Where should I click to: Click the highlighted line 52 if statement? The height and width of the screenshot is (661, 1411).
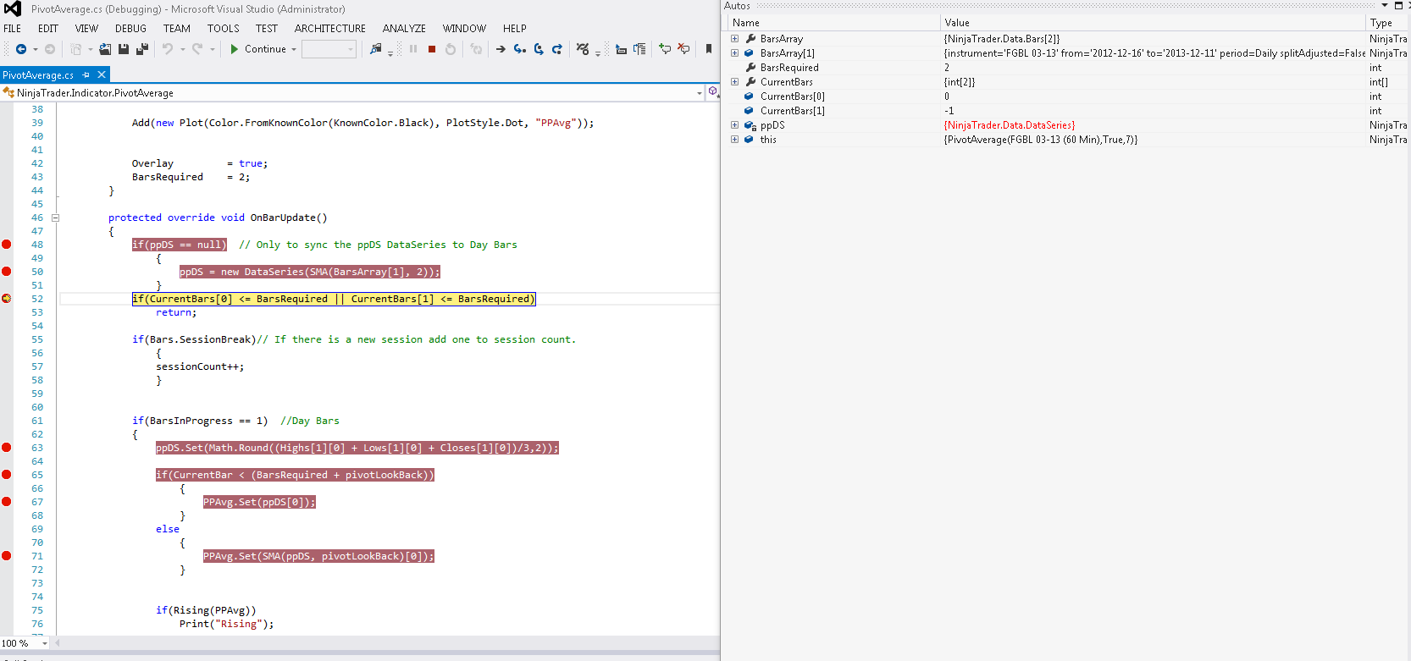coord(334,299)
